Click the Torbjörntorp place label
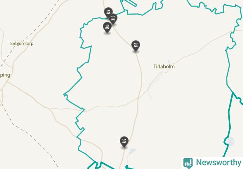The height and width of the screenshot is (169, 243). point(21,44)
